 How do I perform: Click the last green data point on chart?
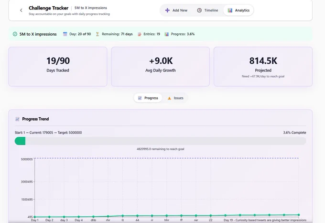(299, 215)
